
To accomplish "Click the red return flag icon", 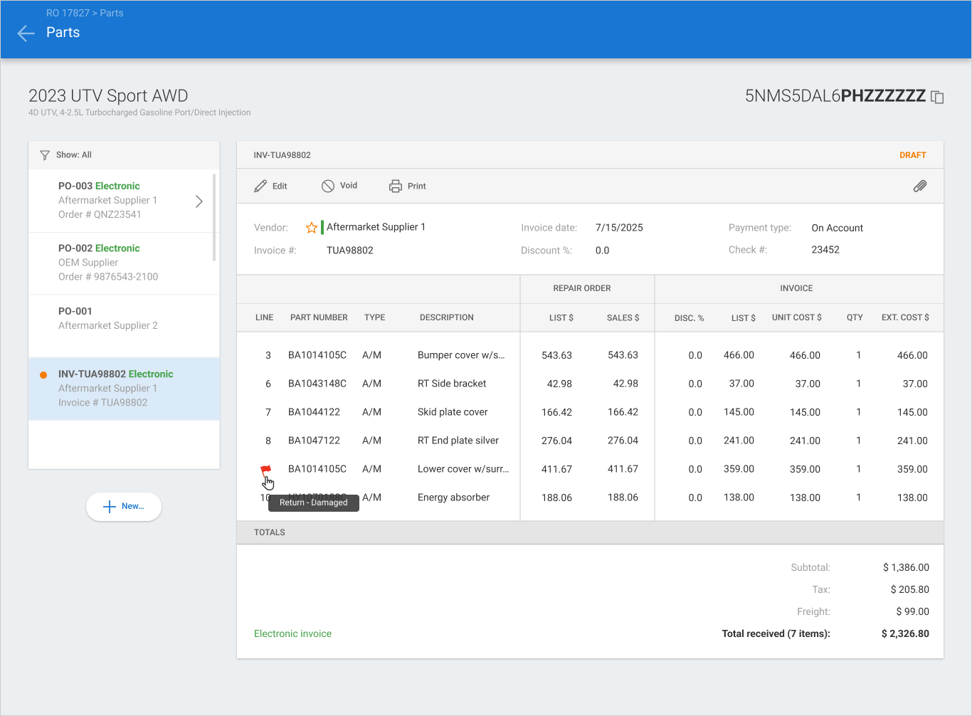I will 266,470.
